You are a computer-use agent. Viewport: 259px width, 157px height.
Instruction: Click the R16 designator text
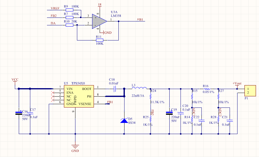[206, 86]
